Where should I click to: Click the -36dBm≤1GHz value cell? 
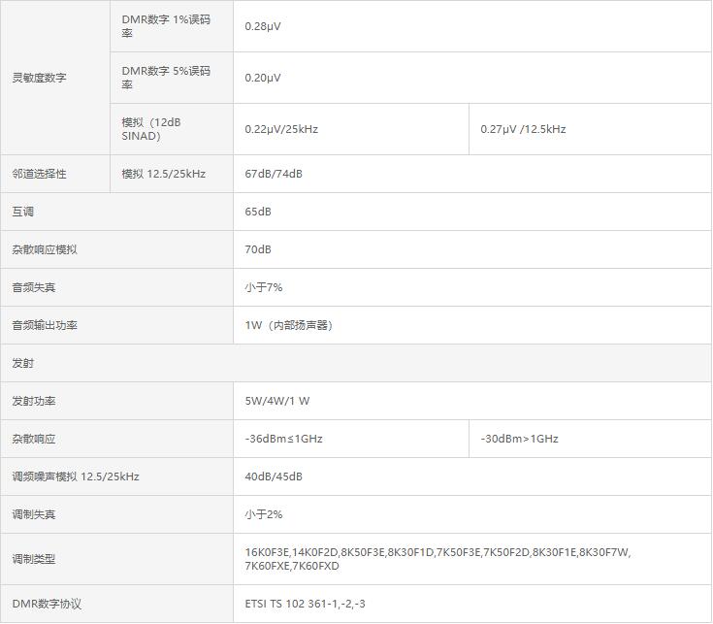[283, 439]
